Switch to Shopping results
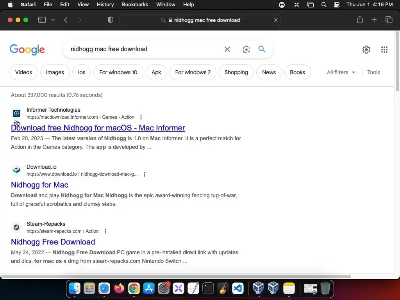The width and height of the screenshot is (400, 300). coord(236,72)
